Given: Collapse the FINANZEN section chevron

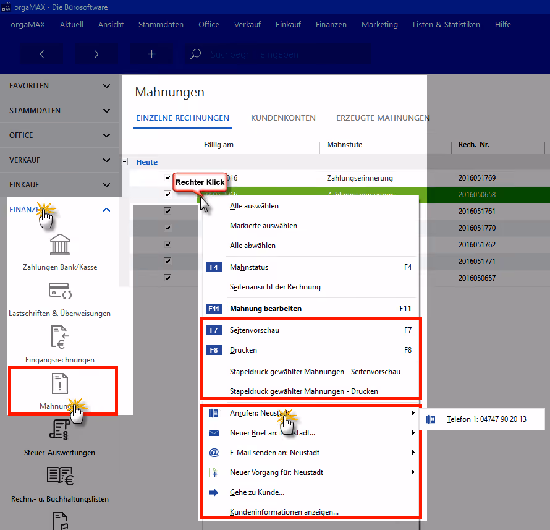Looking at the screenshot, I should [107, 210].
